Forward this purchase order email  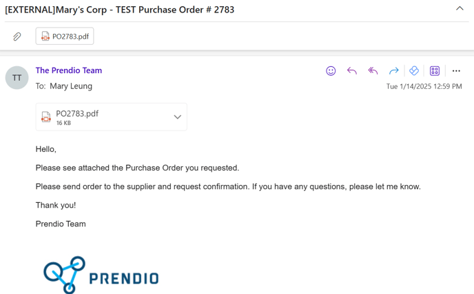(x=393, y=71)
